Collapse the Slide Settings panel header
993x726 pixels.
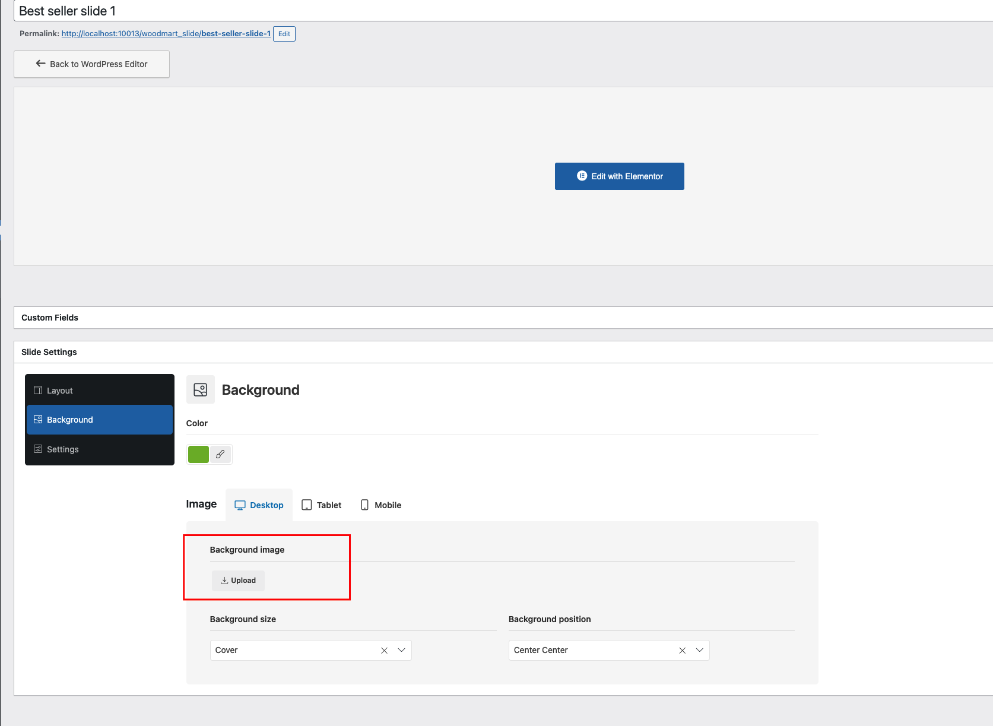[x=503, y=352]
